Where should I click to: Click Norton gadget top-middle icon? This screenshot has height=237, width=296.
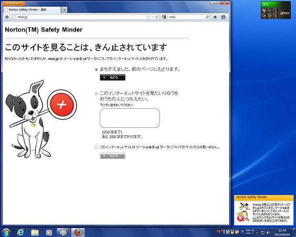click(270, 11)
